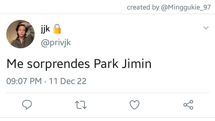Click 'Dec' in the tweet date
This screenshot has width=215, height=121.
click(67, 81)
